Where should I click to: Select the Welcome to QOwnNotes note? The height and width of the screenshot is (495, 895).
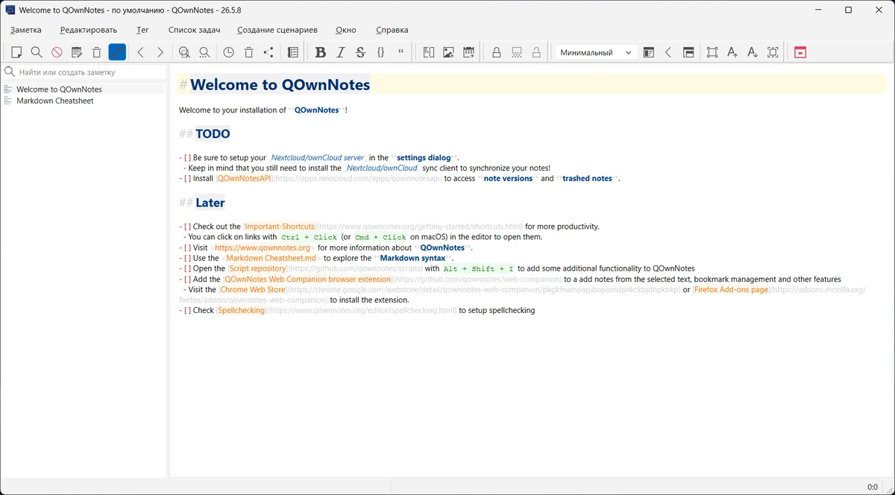point(84,89)
